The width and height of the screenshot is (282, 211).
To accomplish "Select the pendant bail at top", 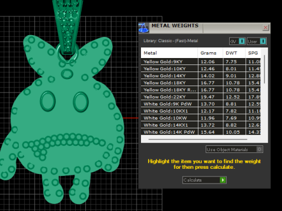I will [x=68, y=28].
